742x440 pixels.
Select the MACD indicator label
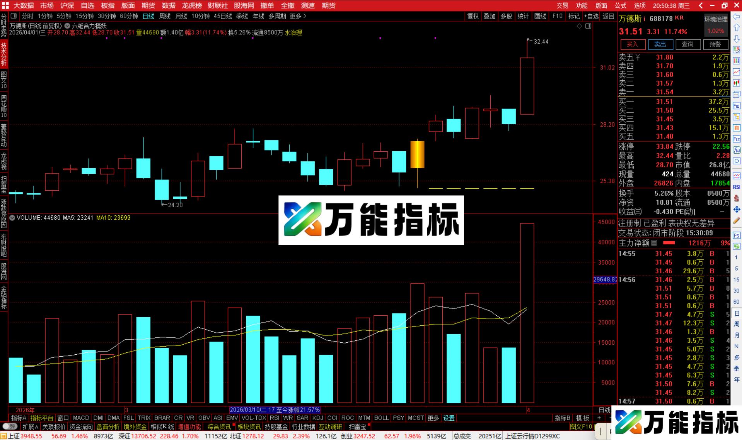81,418
